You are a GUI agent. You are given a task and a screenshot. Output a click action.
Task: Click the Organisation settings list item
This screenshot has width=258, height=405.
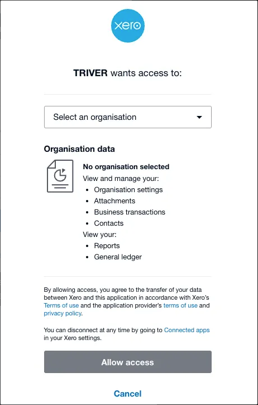[128, 190]
